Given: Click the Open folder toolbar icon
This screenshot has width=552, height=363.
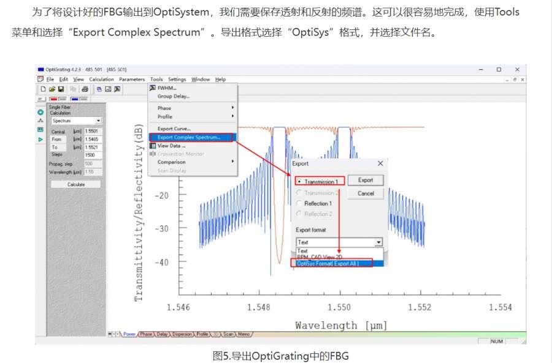Looking at the screenshot, I should (x=52, y=89).
